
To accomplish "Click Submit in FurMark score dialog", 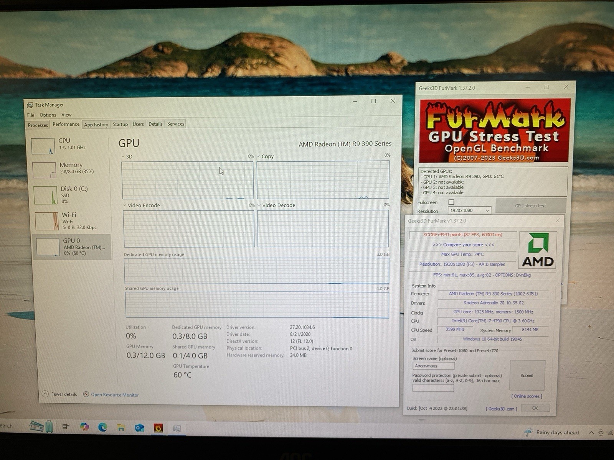I will point(527,375).
